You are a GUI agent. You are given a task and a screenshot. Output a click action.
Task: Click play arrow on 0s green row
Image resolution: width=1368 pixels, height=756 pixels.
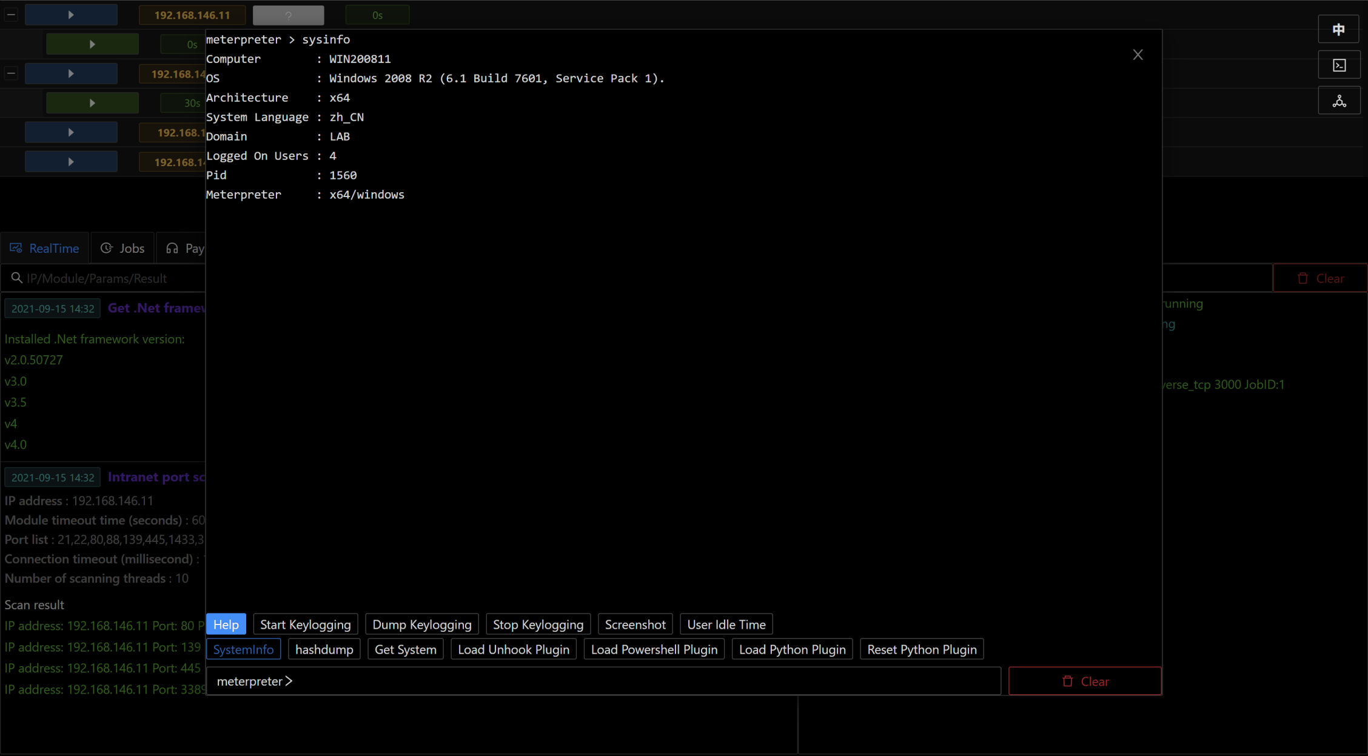92,44
